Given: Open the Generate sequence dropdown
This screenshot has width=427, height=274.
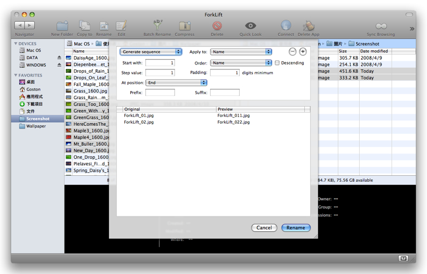Looking at the screenshot, I should pyautogui.click(x=151, y=52).
